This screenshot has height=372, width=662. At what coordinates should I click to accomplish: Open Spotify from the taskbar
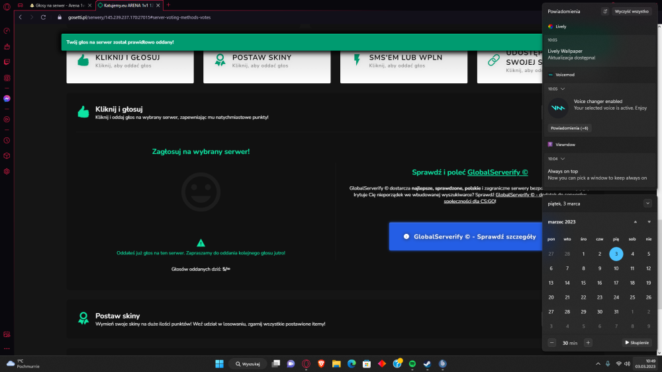click(x=412, y=363)
